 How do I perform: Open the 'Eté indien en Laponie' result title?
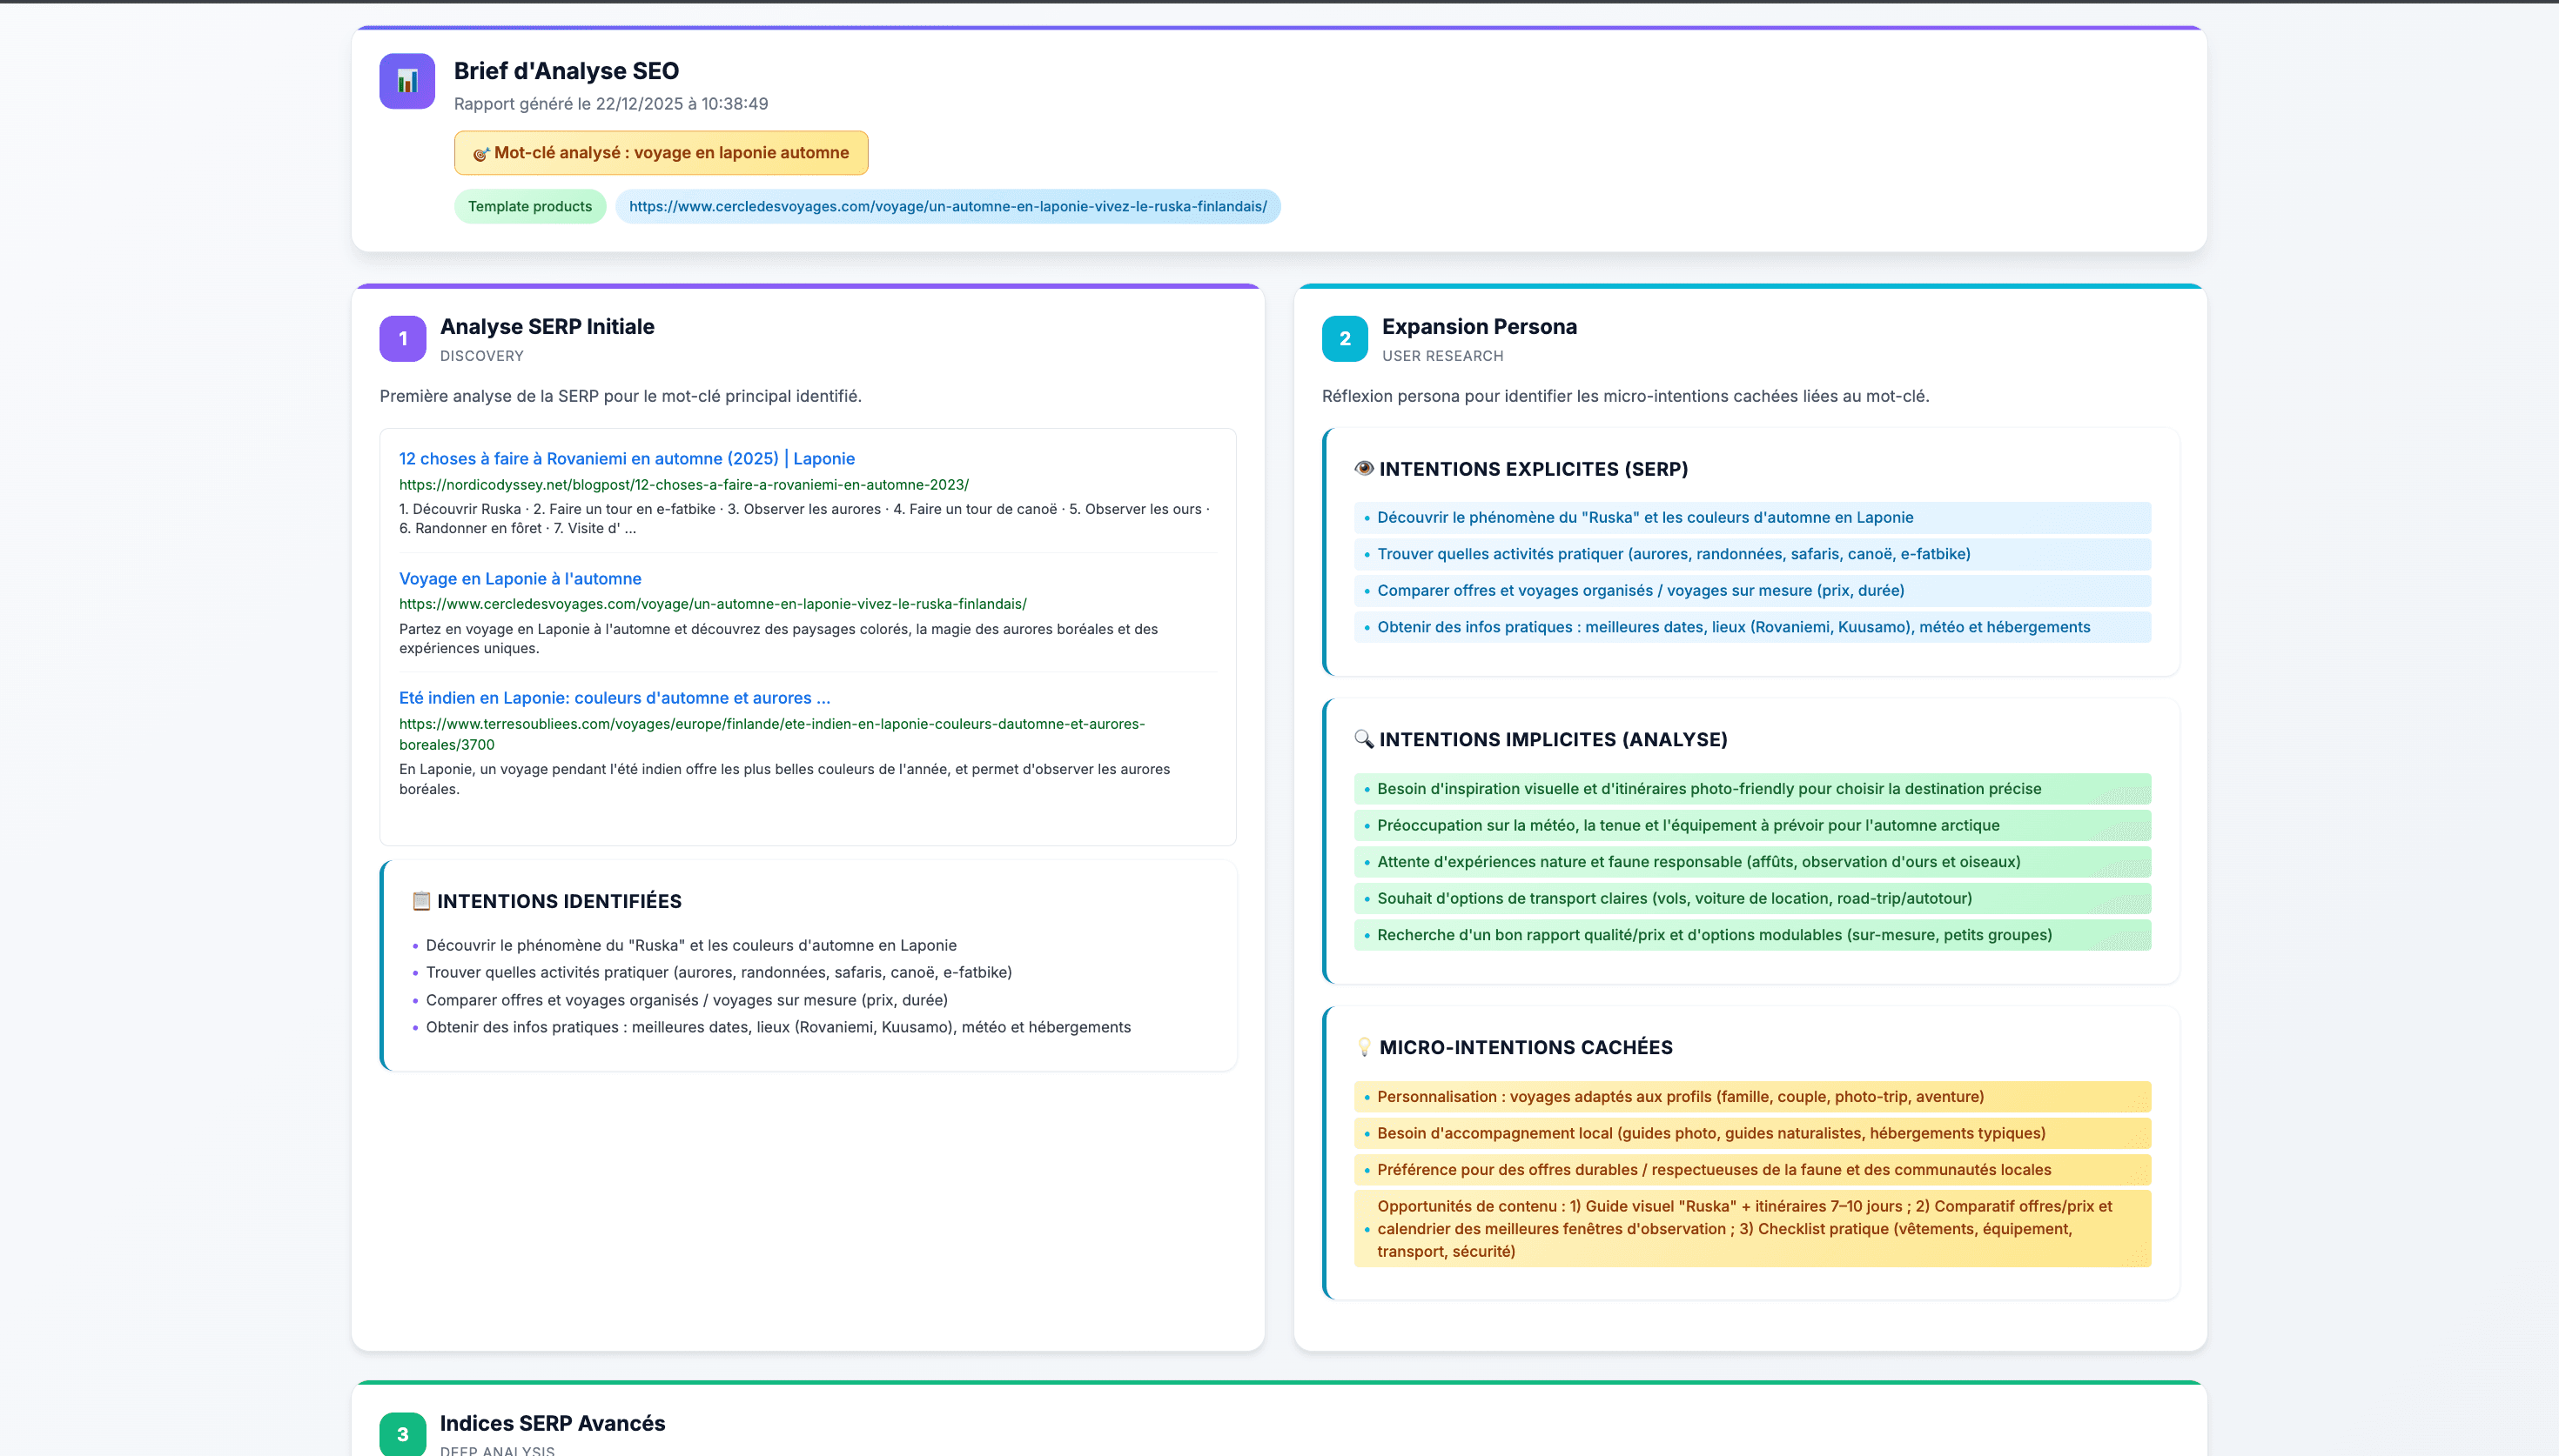614,698
